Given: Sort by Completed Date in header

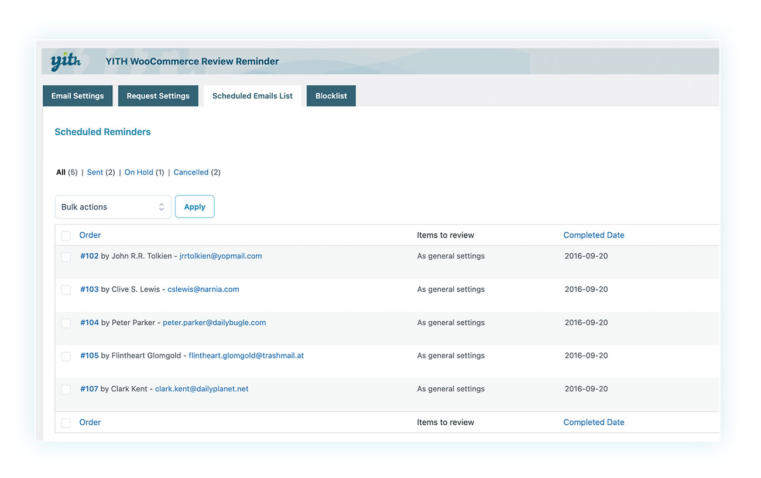Looking at the screenshot, I should [x=594, y=235].
